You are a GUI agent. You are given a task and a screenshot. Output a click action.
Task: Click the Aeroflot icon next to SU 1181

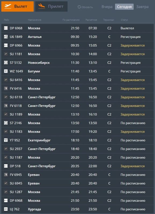[x=6, y=54]
